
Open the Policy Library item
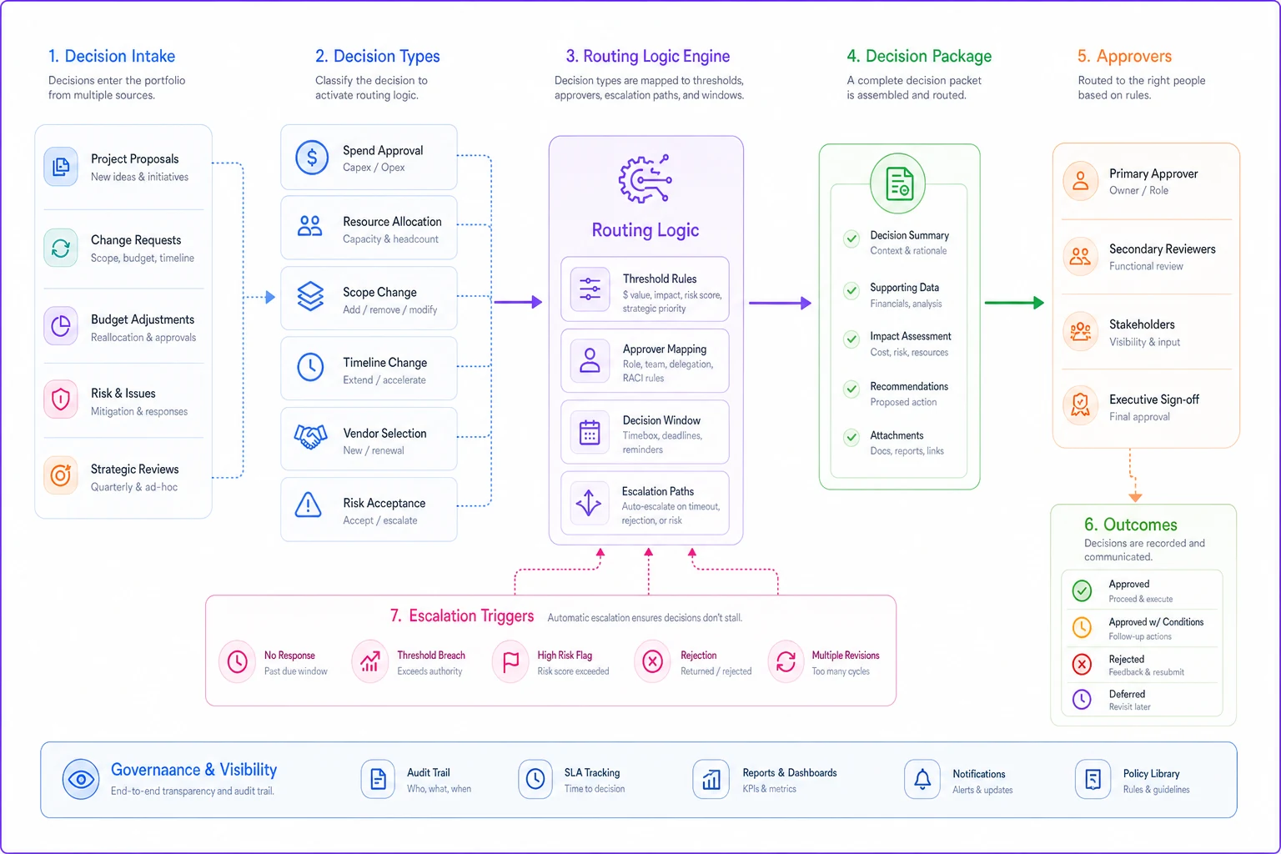tap(1133, 780)
